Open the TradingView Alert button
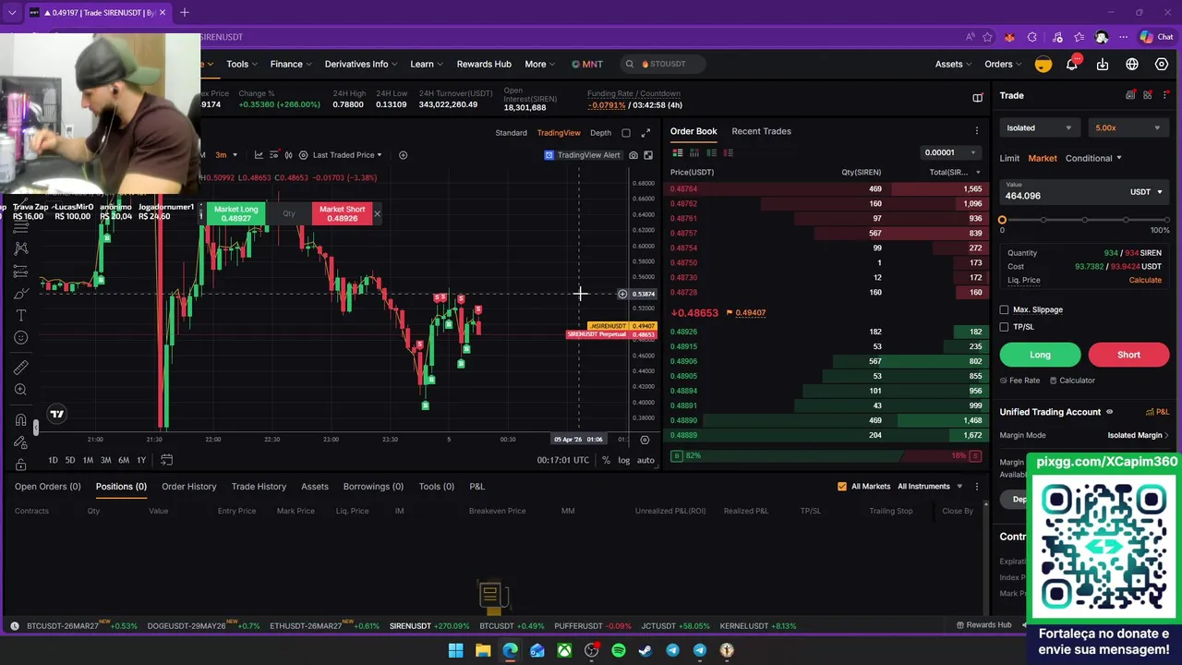This screenshot has width=1182, height=665. (x=583, y=155)
